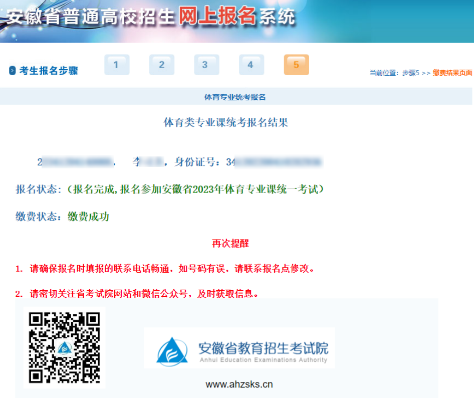Viewport: 474px width, 398px height.
Task: Click the WeChat QR code image
Action: (x=64, y=347)
